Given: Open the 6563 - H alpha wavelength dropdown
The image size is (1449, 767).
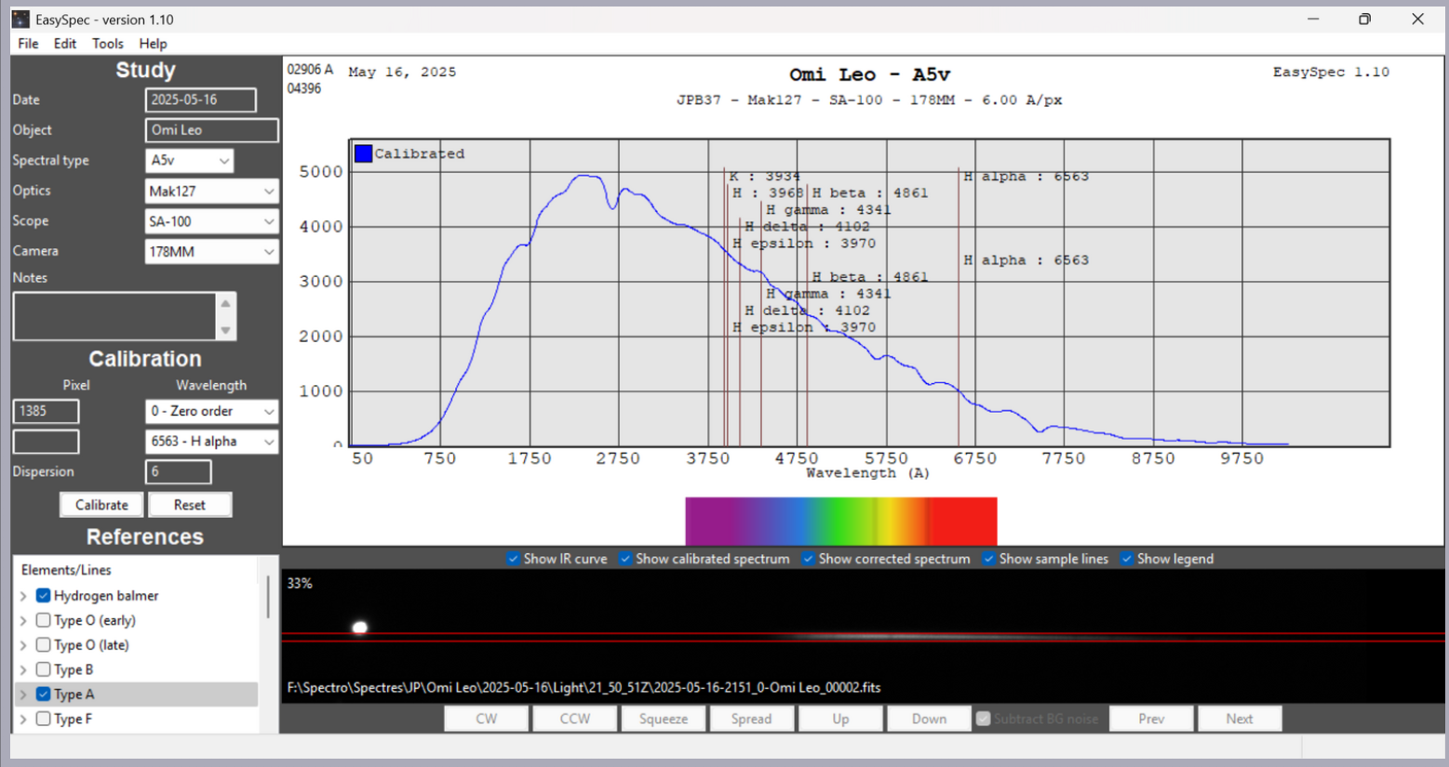Looking at the screenshot, I should [211, 442].
